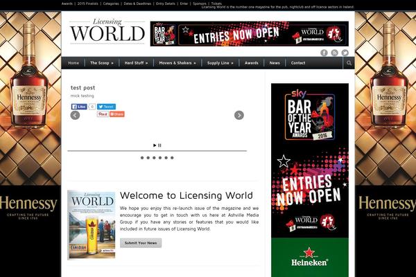Open the Facebook social icon
Image resolution: width=416 pixels, height=277 pixels.
[x=324, y=53]
